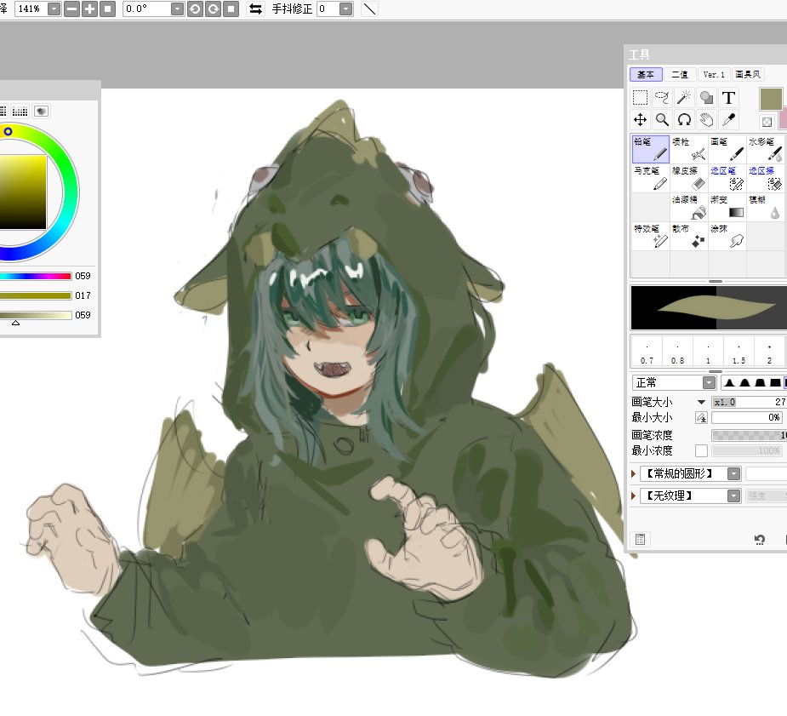Screen dimensions: 787x716
Task: Click the 画笔大小 brush size slider
Action: click(749, 402)
